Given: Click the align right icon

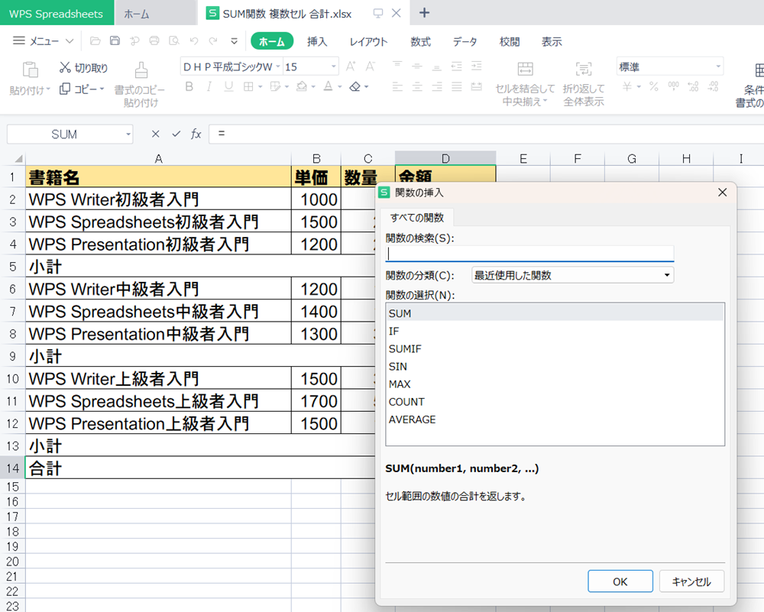Looking at the screenshot, I should tap(437, 87).
